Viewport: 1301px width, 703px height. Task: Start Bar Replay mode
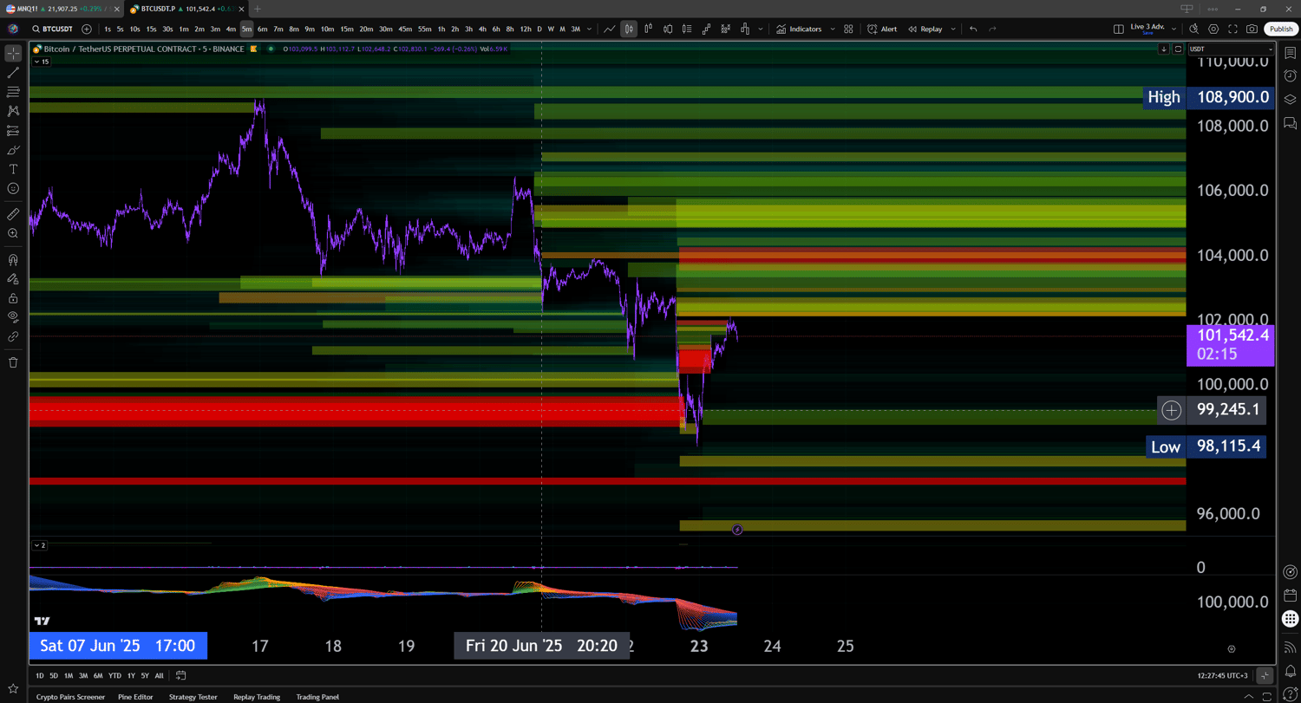(x=925, y=29)
